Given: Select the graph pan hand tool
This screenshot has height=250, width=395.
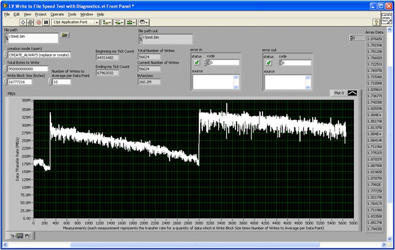Looking at the screenshot, I should pyautogui.click(x=27, y=235).
